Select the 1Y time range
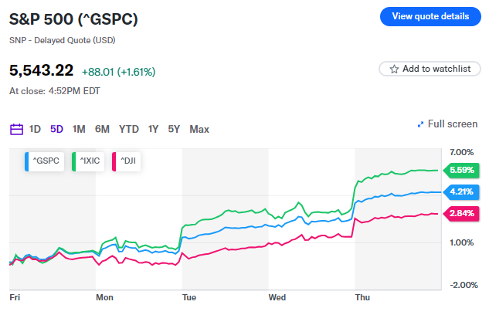 (153, 129)
